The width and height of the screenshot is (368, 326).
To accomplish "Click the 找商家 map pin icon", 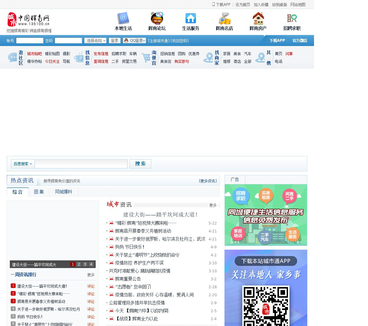I will click(x=208, y=57).
